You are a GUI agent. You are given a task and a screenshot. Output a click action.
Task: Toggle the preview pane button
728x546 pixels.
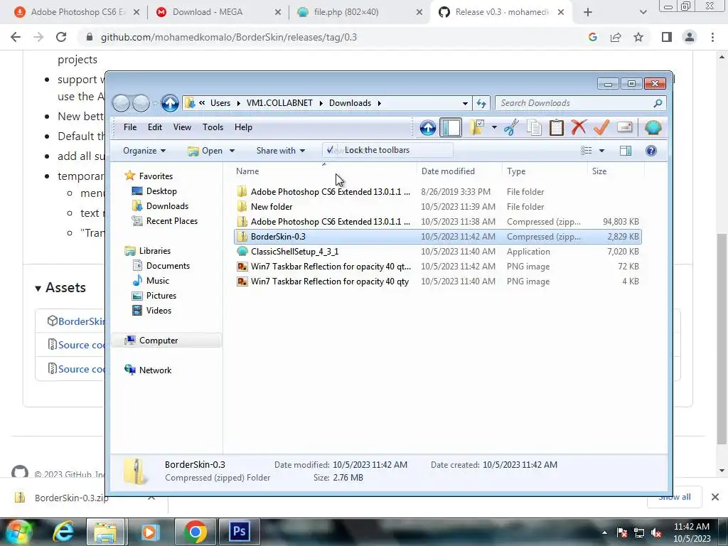[626, 151]
